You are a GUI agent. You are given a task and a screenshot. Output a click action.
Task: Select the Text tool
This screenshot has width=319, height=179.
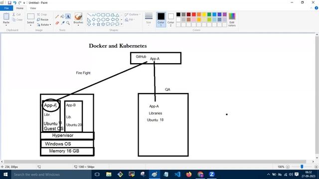68,16
